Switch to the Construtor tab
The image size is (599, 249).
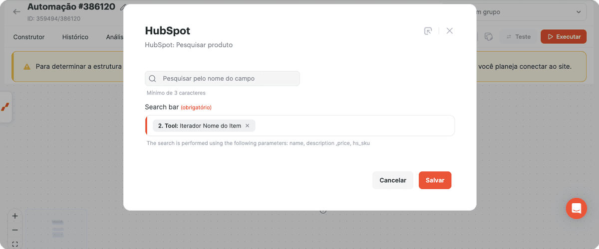29,37
